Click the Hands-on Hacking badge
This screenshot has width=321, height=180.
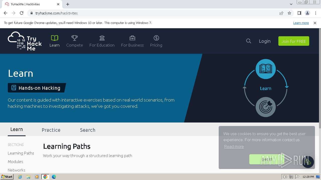[37, 88]
